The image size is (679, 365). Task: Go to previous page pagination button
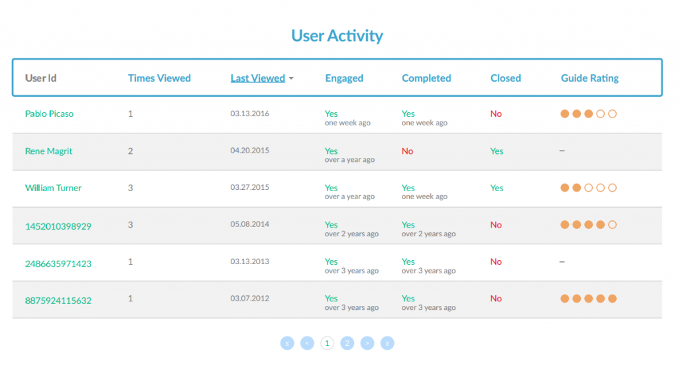click(x=307, y=343)
